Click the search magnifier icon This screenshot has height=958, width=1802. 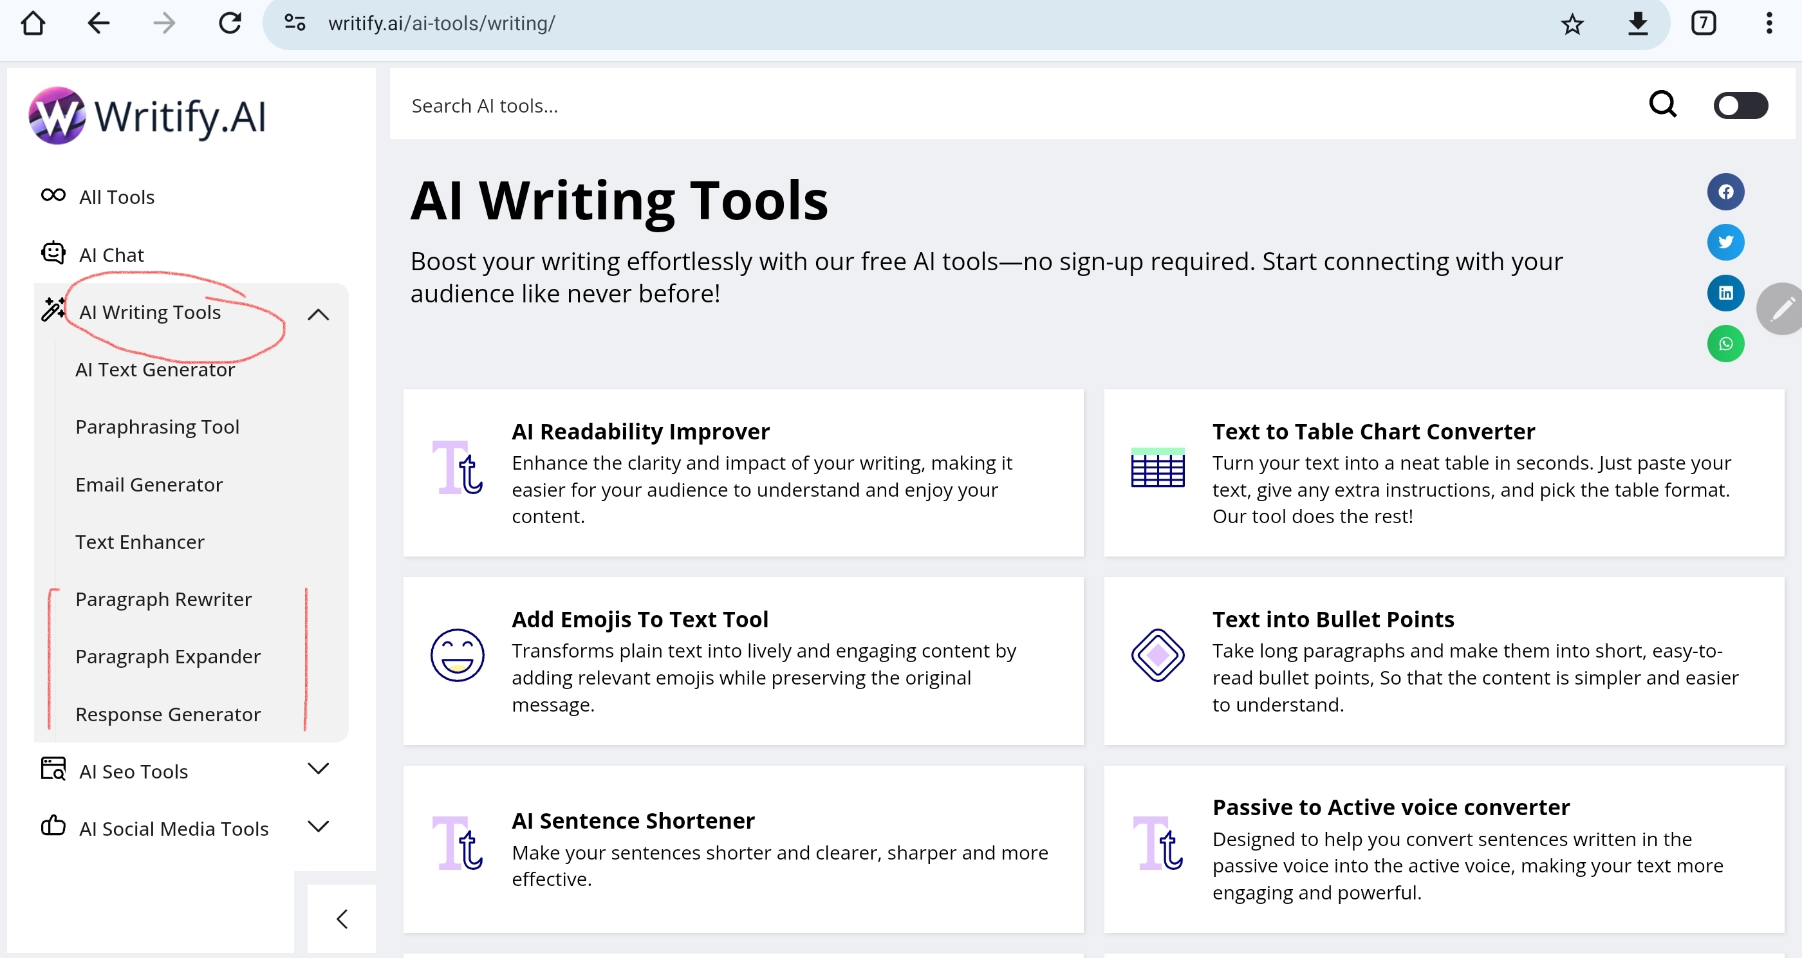[1662, 105]
